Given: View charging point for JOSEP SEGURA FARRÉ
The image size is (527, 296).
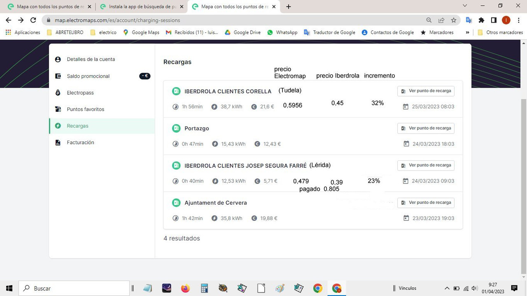Looking at the screenshot, I should [x=426, y=165].
